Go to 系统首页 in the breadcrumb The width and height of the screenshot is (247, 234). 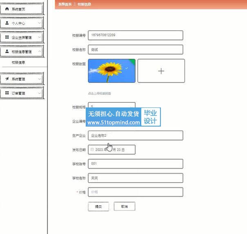coord(65,4)
